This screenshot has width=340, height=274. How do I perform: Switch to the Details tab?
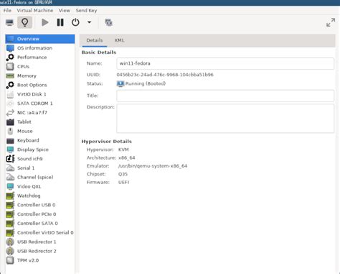[95, 40]
